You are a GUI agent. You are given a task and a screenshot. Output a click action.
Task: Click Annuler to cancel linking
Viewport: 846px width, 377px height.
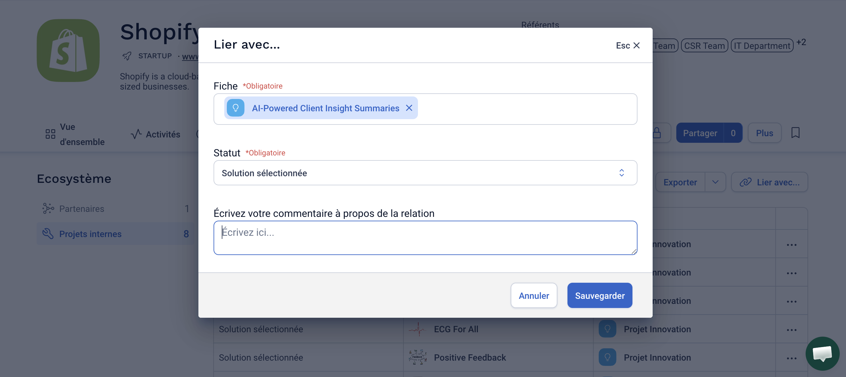(534, 295)
